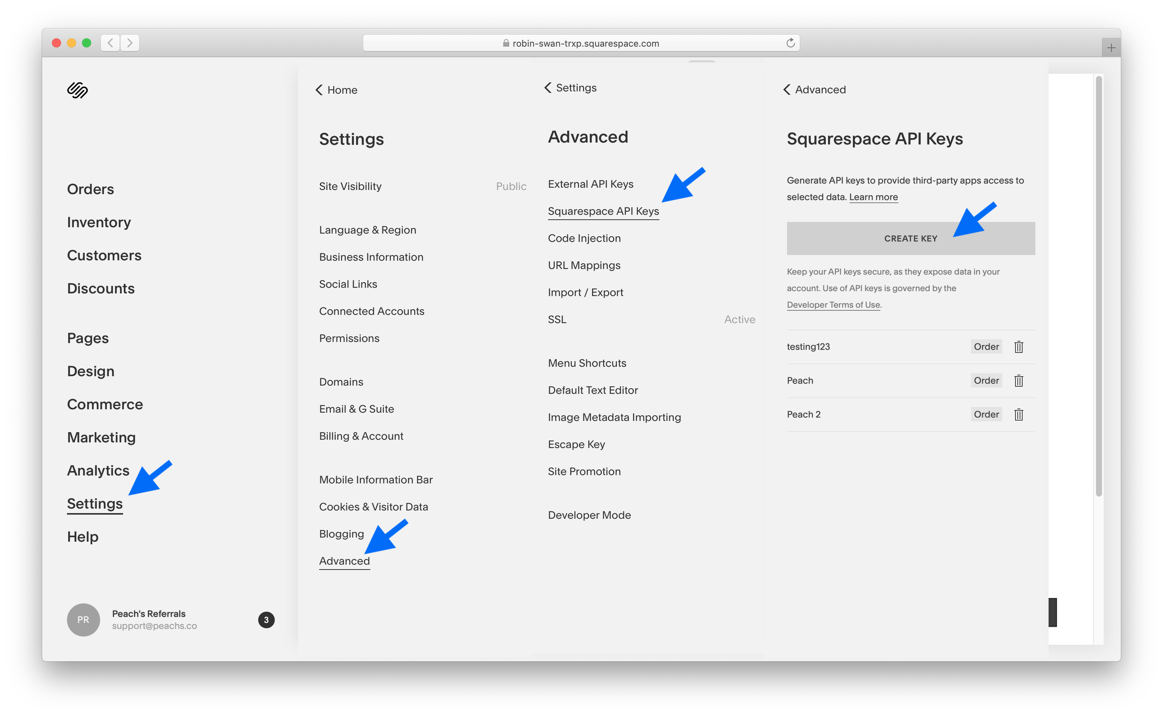The height and width of the screenshot is (717, 1163).
Task: Select Code Injection in the Advanced list
Action: 584,238
